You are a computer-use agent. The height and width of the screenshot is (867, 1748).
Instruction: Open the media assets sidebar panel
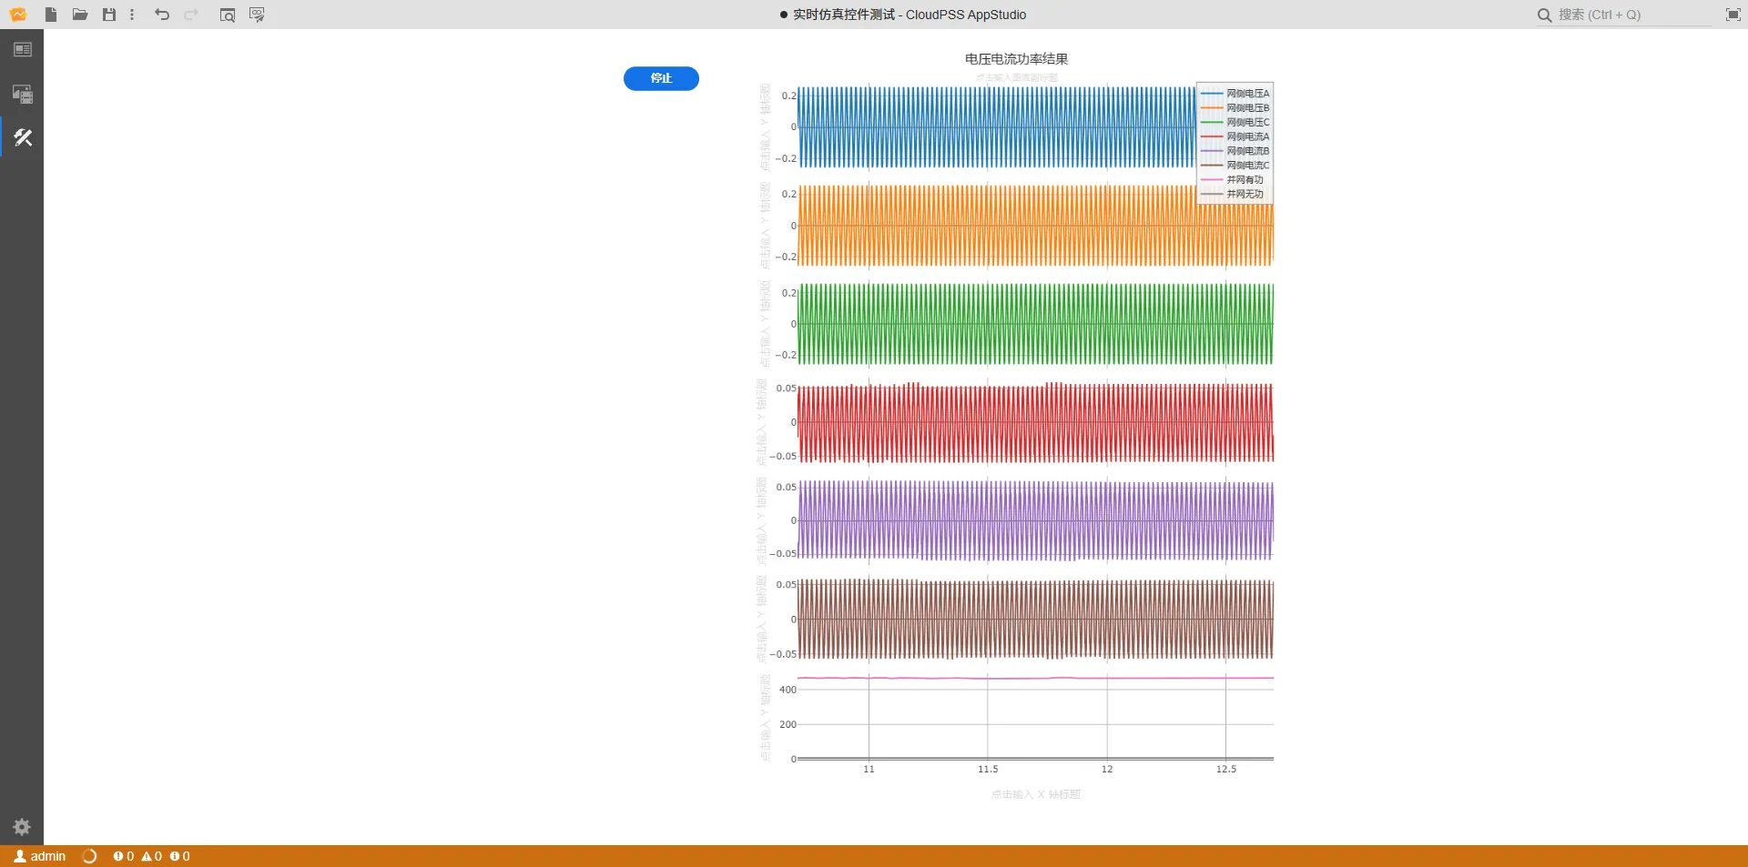pyautogui.click(x=23, y=94)
